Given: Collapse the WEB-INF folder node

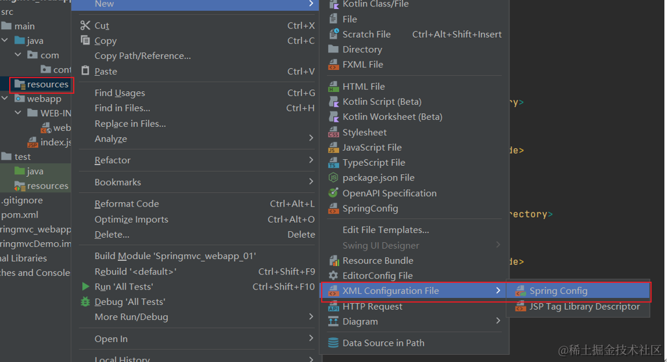Looking at the screenshot, I should pos(18,113).
